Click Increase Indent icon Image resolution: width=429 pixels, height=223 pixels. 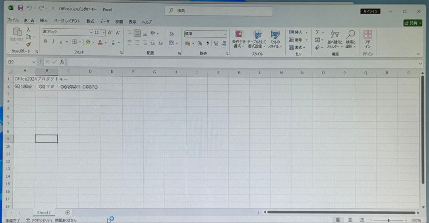(160, 43)
